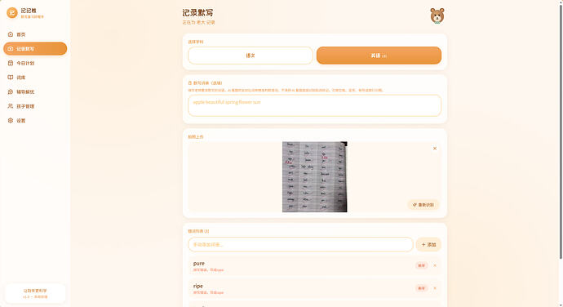The image size is (563, 307).
Task: Click the tag in the ripe row
Action: (x=421, y=288)
